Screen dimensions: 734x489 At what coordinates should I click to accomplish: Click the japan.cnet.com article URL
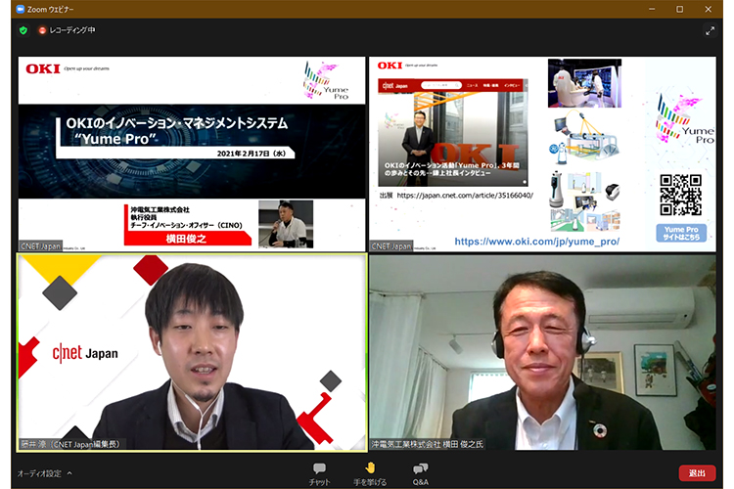(465, 196)
